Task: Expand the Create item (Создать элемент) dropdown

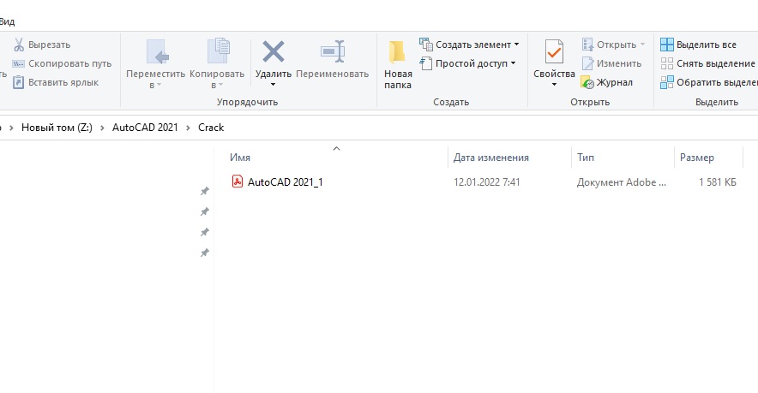Action: [469, 45]
